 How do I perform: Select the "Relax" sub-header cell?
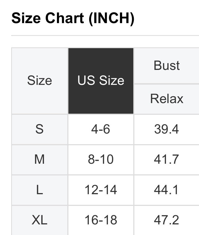click(x=167, y=99)
